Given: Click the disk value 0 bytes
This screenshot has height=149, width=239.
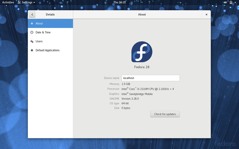Looking at the screenshot, I should point(126,108).
